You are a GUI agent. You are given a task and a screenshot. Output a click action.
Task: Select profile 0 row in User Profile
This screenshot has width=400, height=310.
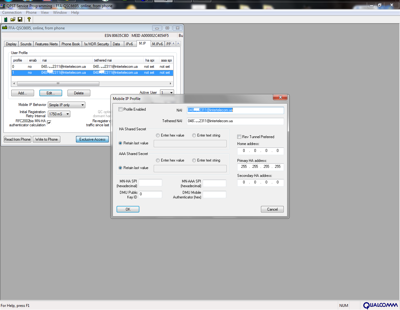92,67
